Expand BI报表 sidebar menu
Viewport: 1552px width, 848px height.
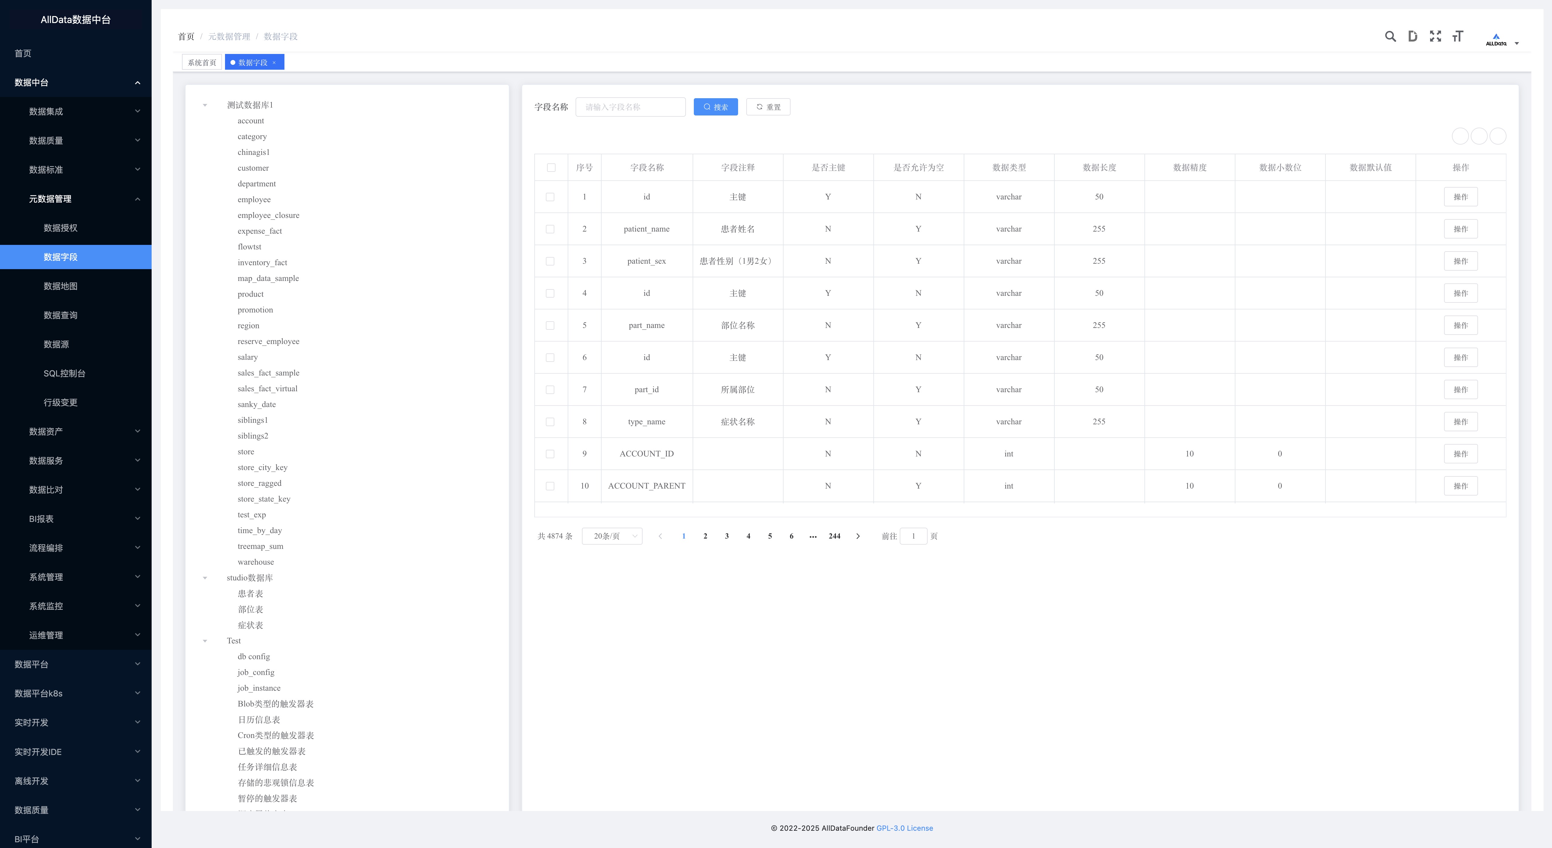pyautogui.click(x=76, y=519)
